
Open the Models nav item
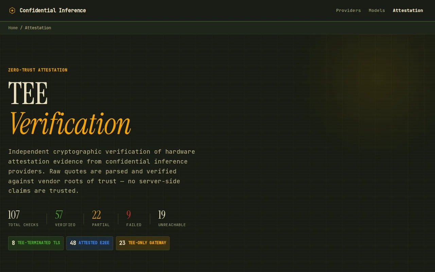pyautogui.click(x=377, y=11)
